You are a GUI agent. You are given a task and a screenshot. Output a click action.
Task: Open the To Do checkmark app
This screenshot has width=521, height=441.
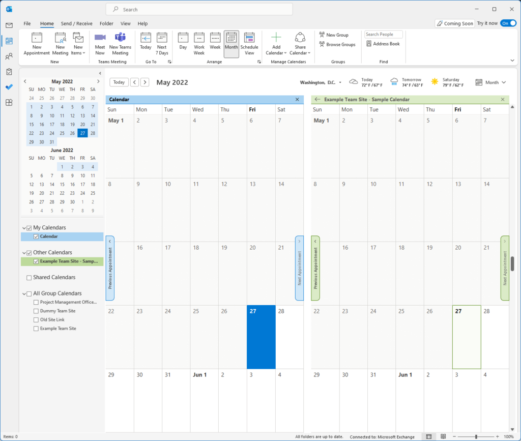pos(9,87)
